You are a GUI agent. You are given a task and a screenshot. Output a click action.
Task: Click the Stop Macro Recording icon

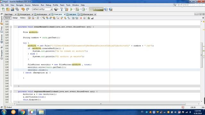(x=85, y=18)
